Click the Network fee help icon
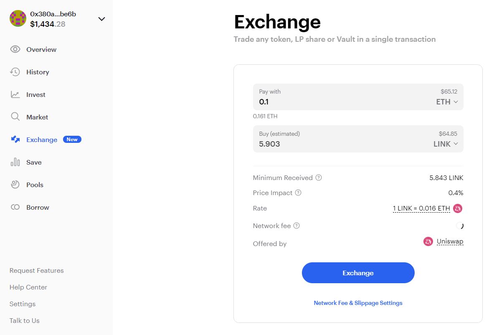494x335 pixels. click(296, 226)
